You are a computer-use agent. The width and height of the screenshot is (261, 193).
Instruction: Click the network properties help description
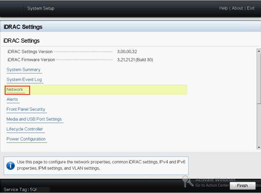101,165
